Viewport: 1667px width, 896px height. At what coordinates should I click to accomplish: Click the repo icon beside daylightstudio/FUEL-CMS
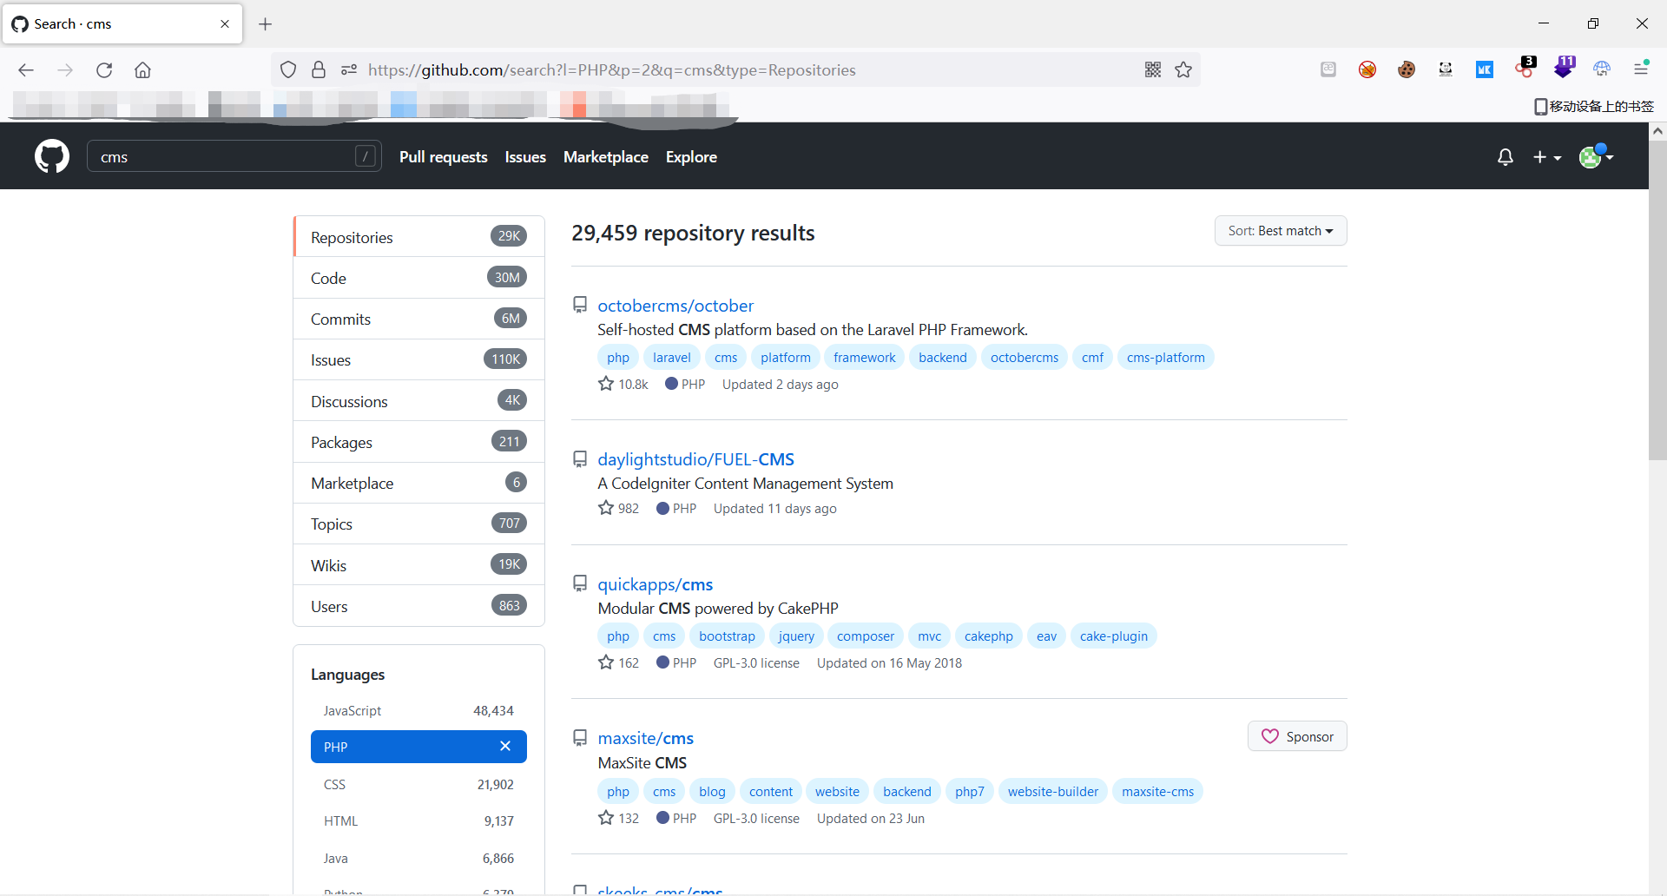(580, 458)
